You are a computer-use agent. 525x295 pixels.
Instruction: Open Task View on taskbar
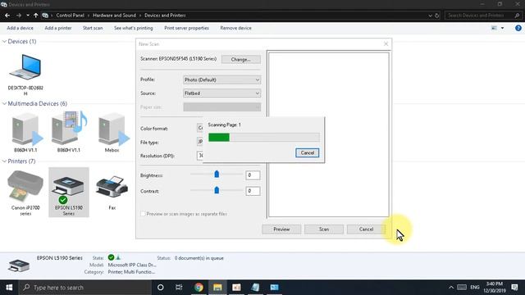click(x=179, y=288)
